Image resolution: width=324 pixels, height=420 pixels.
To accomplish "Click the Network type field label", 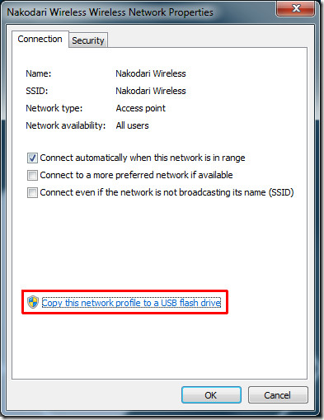I will pyautogui.click(x=54, y=108).
